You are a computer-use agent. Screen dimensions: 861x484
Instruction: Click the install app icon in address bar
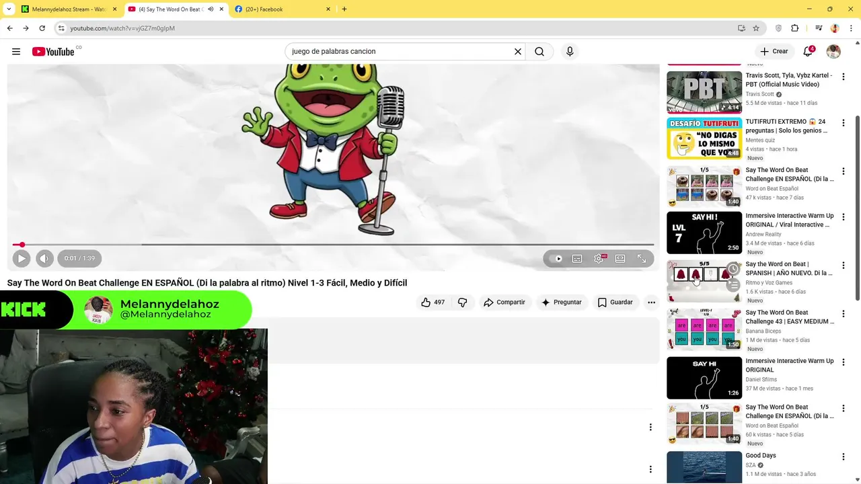tap(741, 28)
